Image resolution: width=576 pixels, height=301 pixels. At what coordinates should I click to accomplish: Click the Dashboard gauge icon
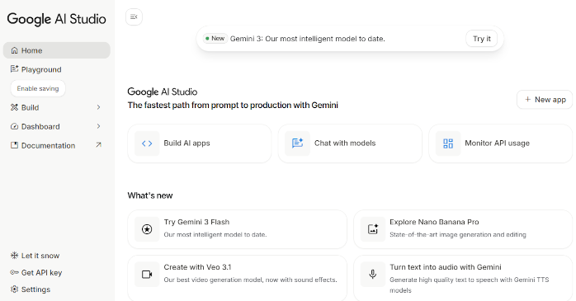pos(14,126)
